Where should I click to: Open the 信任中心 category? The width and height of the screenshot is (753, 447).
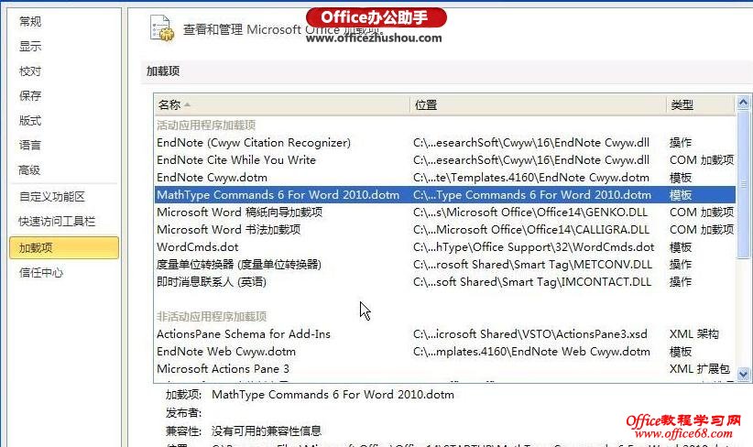41,273
